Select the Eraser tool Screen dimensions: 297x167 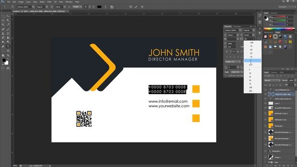point(3,38)
